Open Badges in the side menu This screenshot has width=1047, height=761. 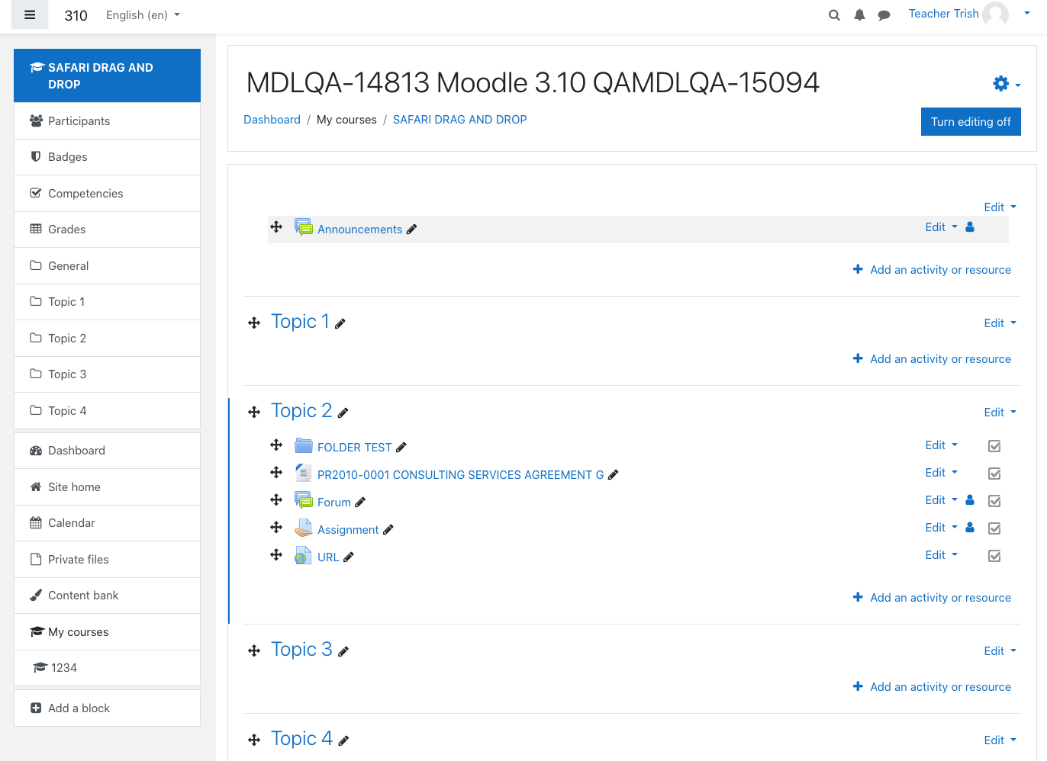(x=107, y=157)
